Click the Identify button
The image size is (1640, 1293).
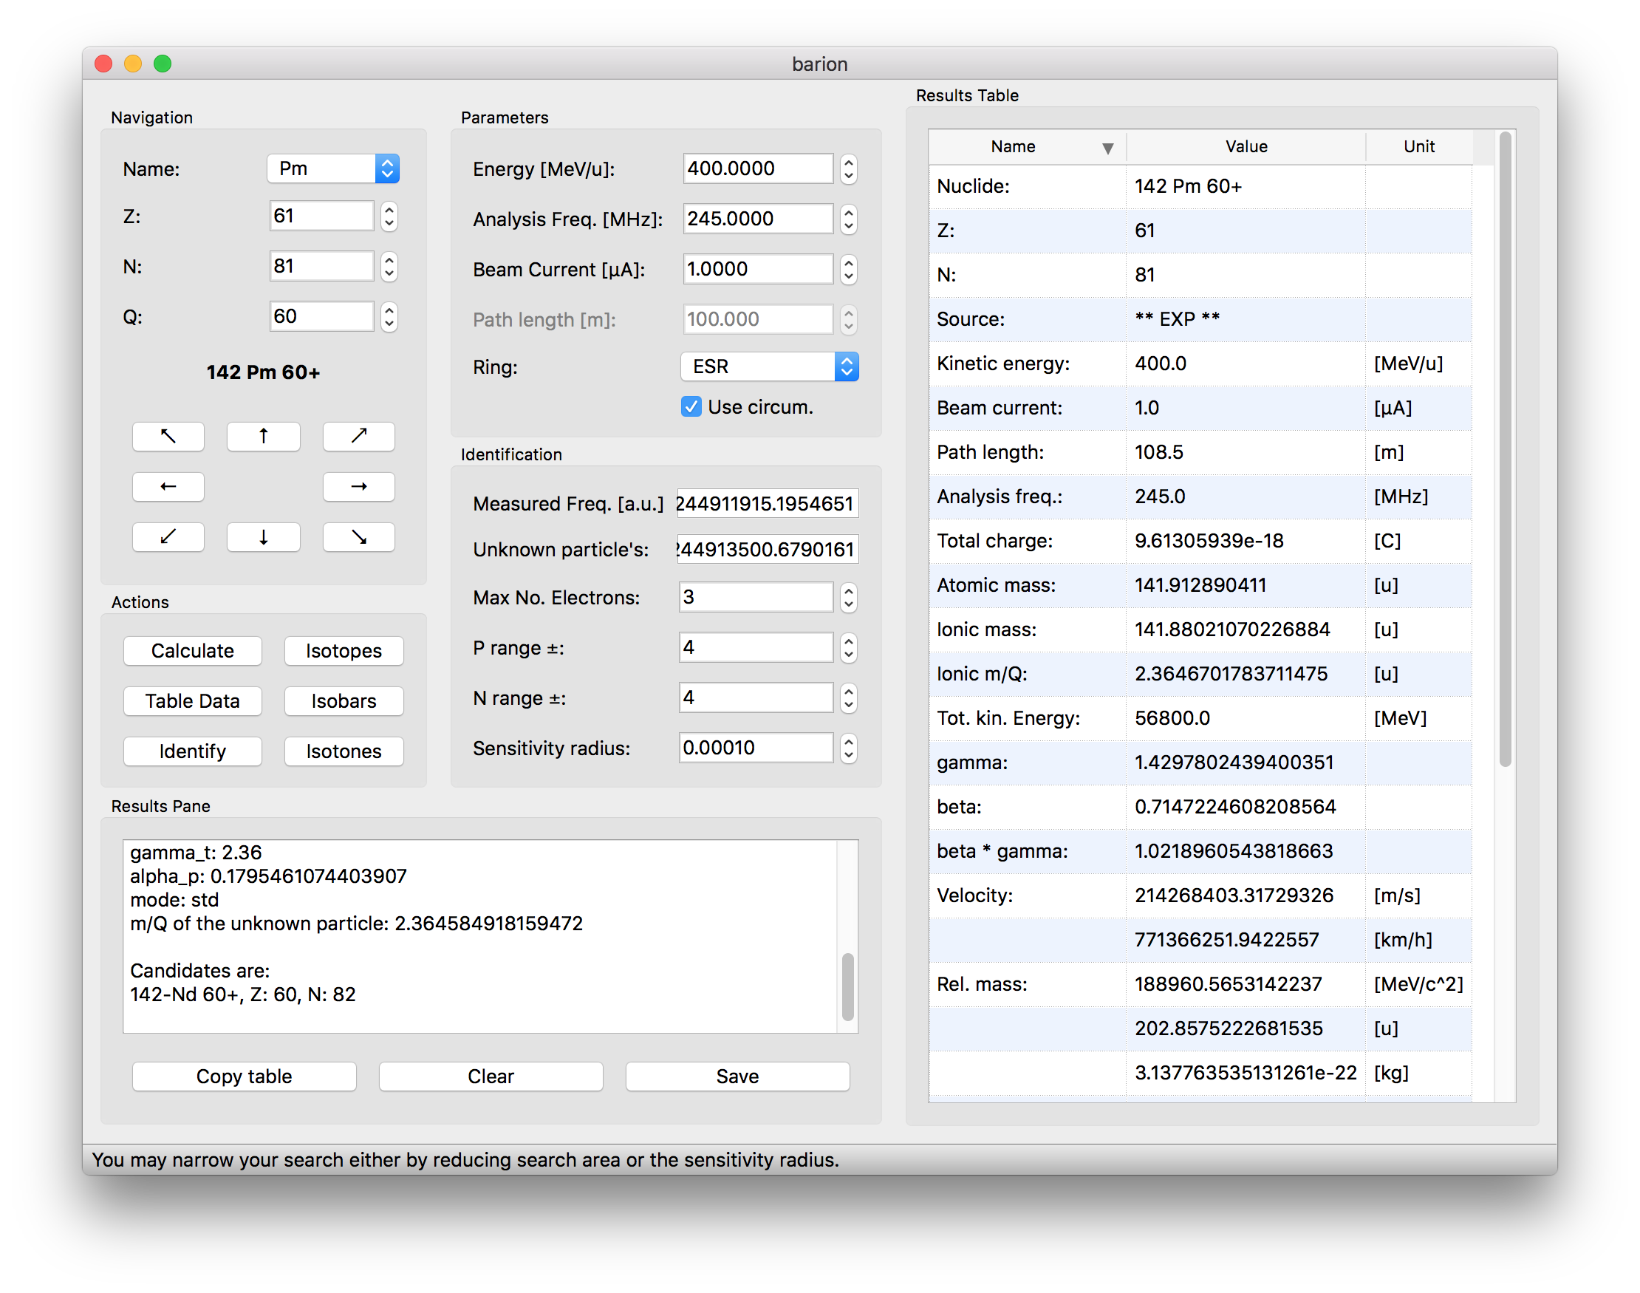192,751
